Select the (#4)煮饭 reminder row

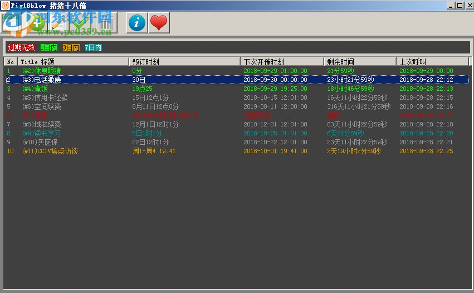point(237,89)
